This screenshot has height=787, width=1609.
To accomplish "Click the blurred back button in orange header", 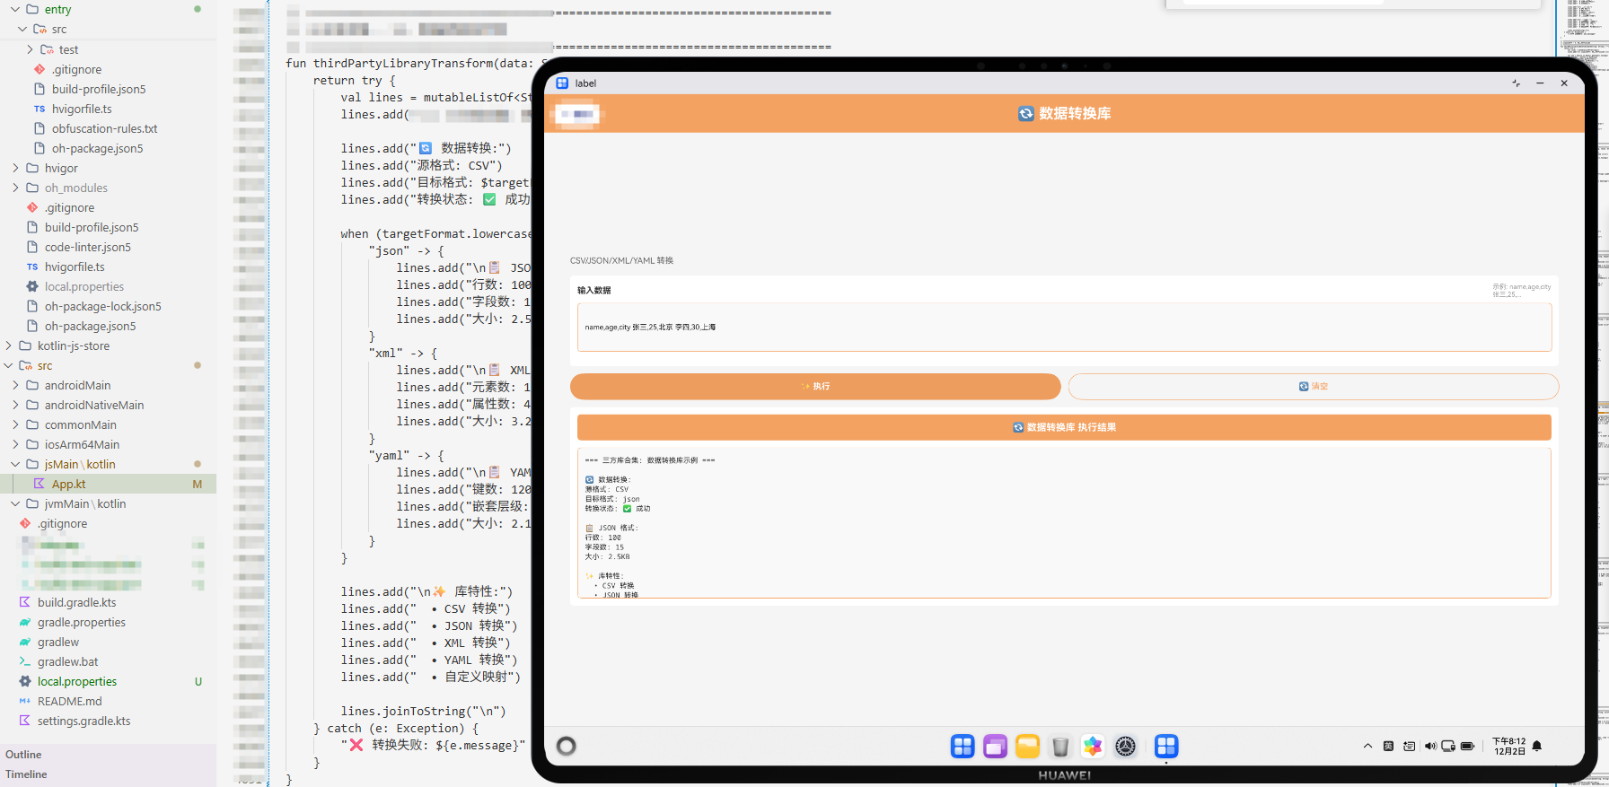I will [x=577, y=114].
